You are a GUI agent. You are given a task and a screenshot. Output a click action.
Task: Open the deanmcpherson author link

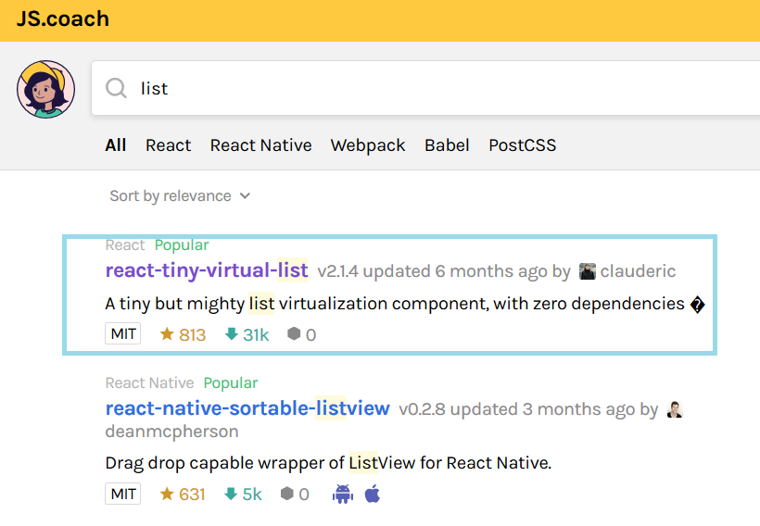click(x=171, y=431)
